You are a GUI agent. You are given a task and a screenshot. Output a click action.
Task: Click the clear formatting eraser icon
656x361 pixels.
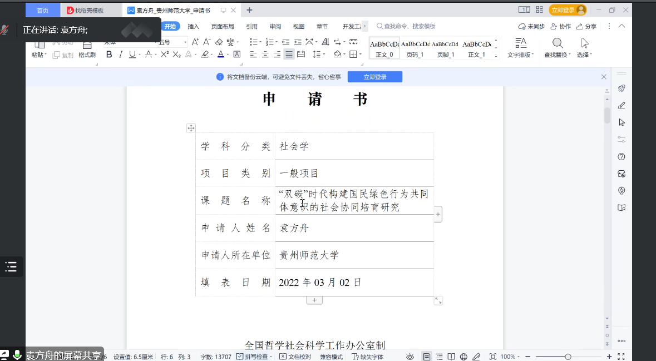click(x=219, y=42)
